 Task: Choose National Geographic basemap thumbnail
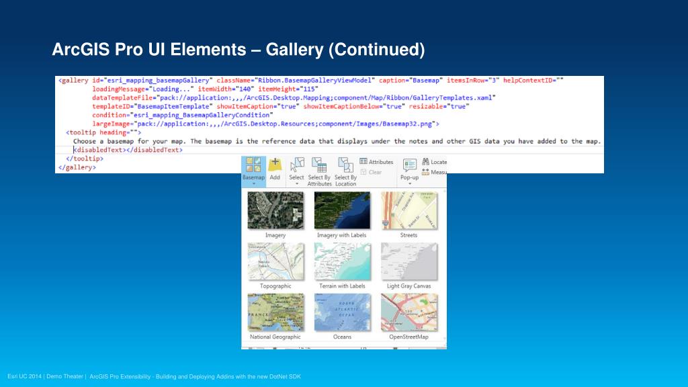coord(275,312)
